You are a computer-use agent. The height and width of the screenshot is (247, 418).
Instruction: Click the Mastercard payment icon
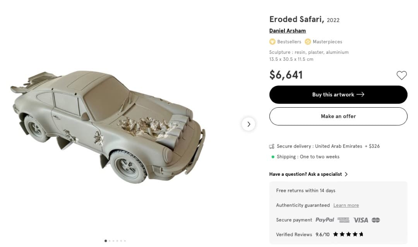point(376,220)
